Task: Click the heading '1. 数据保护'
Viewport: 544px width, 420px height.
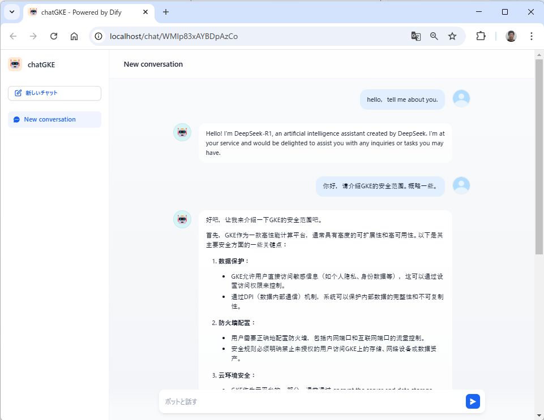Action: pyautogui.click(x=230, y=261)
